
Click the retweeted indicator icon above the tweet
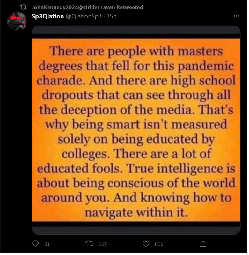click(23, 7)
